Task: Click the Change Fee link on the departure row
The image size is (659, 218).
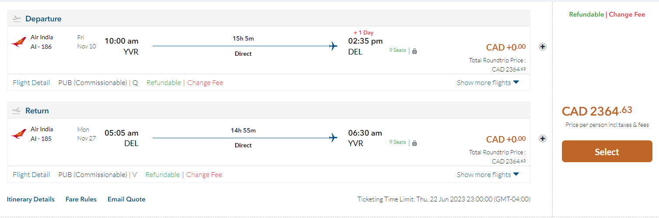Action: point(205,83)
